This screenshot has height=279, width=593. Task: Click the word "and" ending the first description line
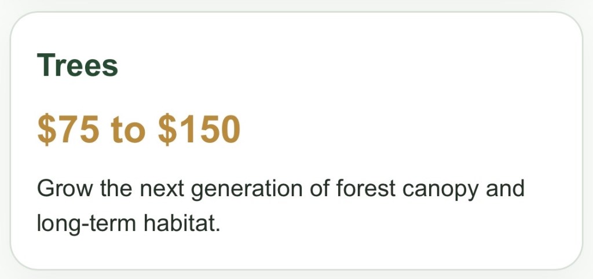[x=506, y=189]
